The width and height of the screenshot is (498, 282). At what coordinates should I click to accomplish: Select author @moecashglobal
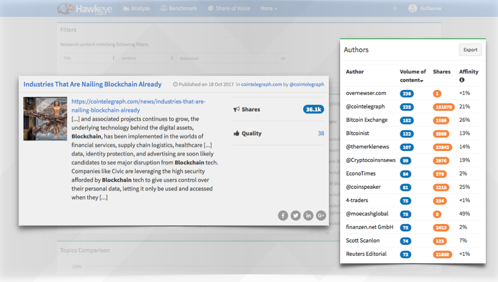[367, 214]
